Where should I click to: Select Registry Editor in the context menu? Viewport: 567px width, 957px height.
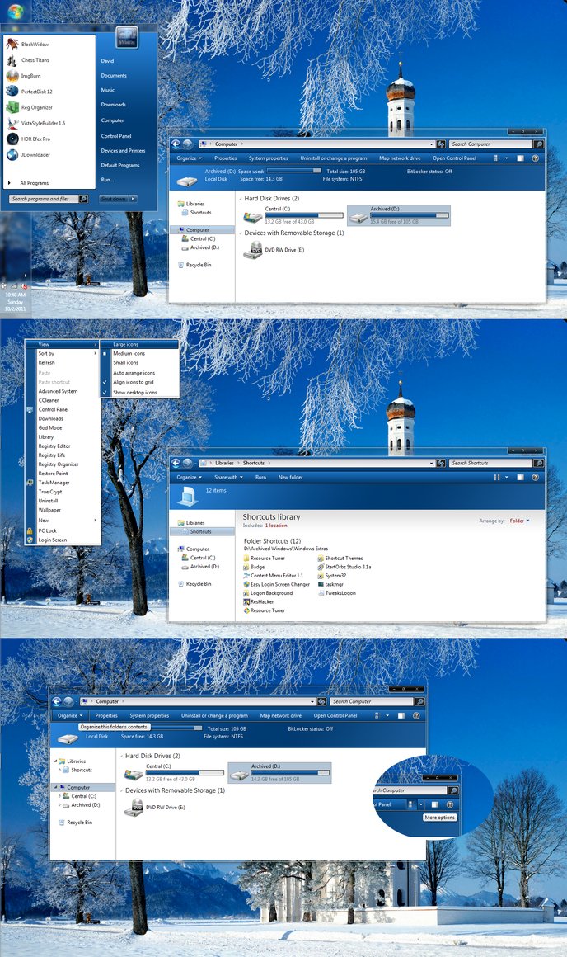point(54,446)
